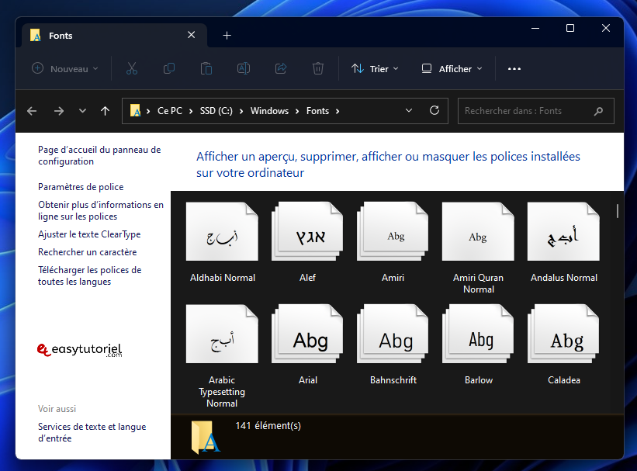637x471 pixels.
Task: Expand the chevron after Ce PC
Action: coord(191,112)
